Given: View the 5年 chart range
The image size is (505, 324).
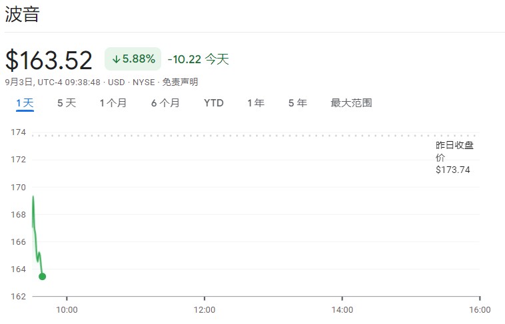Looking at the screenshot, I should pyautogui.click(x=297, y=102).
